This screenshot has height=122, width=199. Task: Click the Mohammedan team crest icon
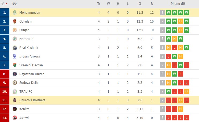point(15,13)
